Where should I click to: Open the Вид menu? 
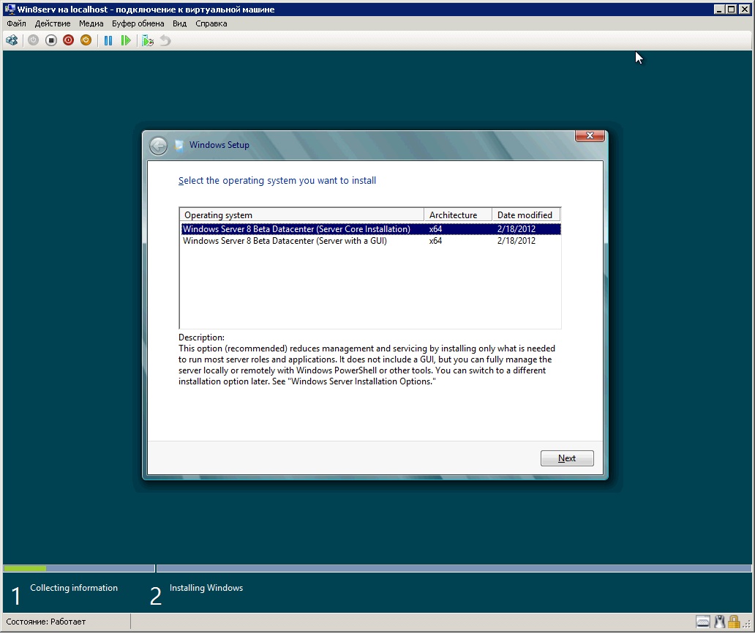coord(179,23)
